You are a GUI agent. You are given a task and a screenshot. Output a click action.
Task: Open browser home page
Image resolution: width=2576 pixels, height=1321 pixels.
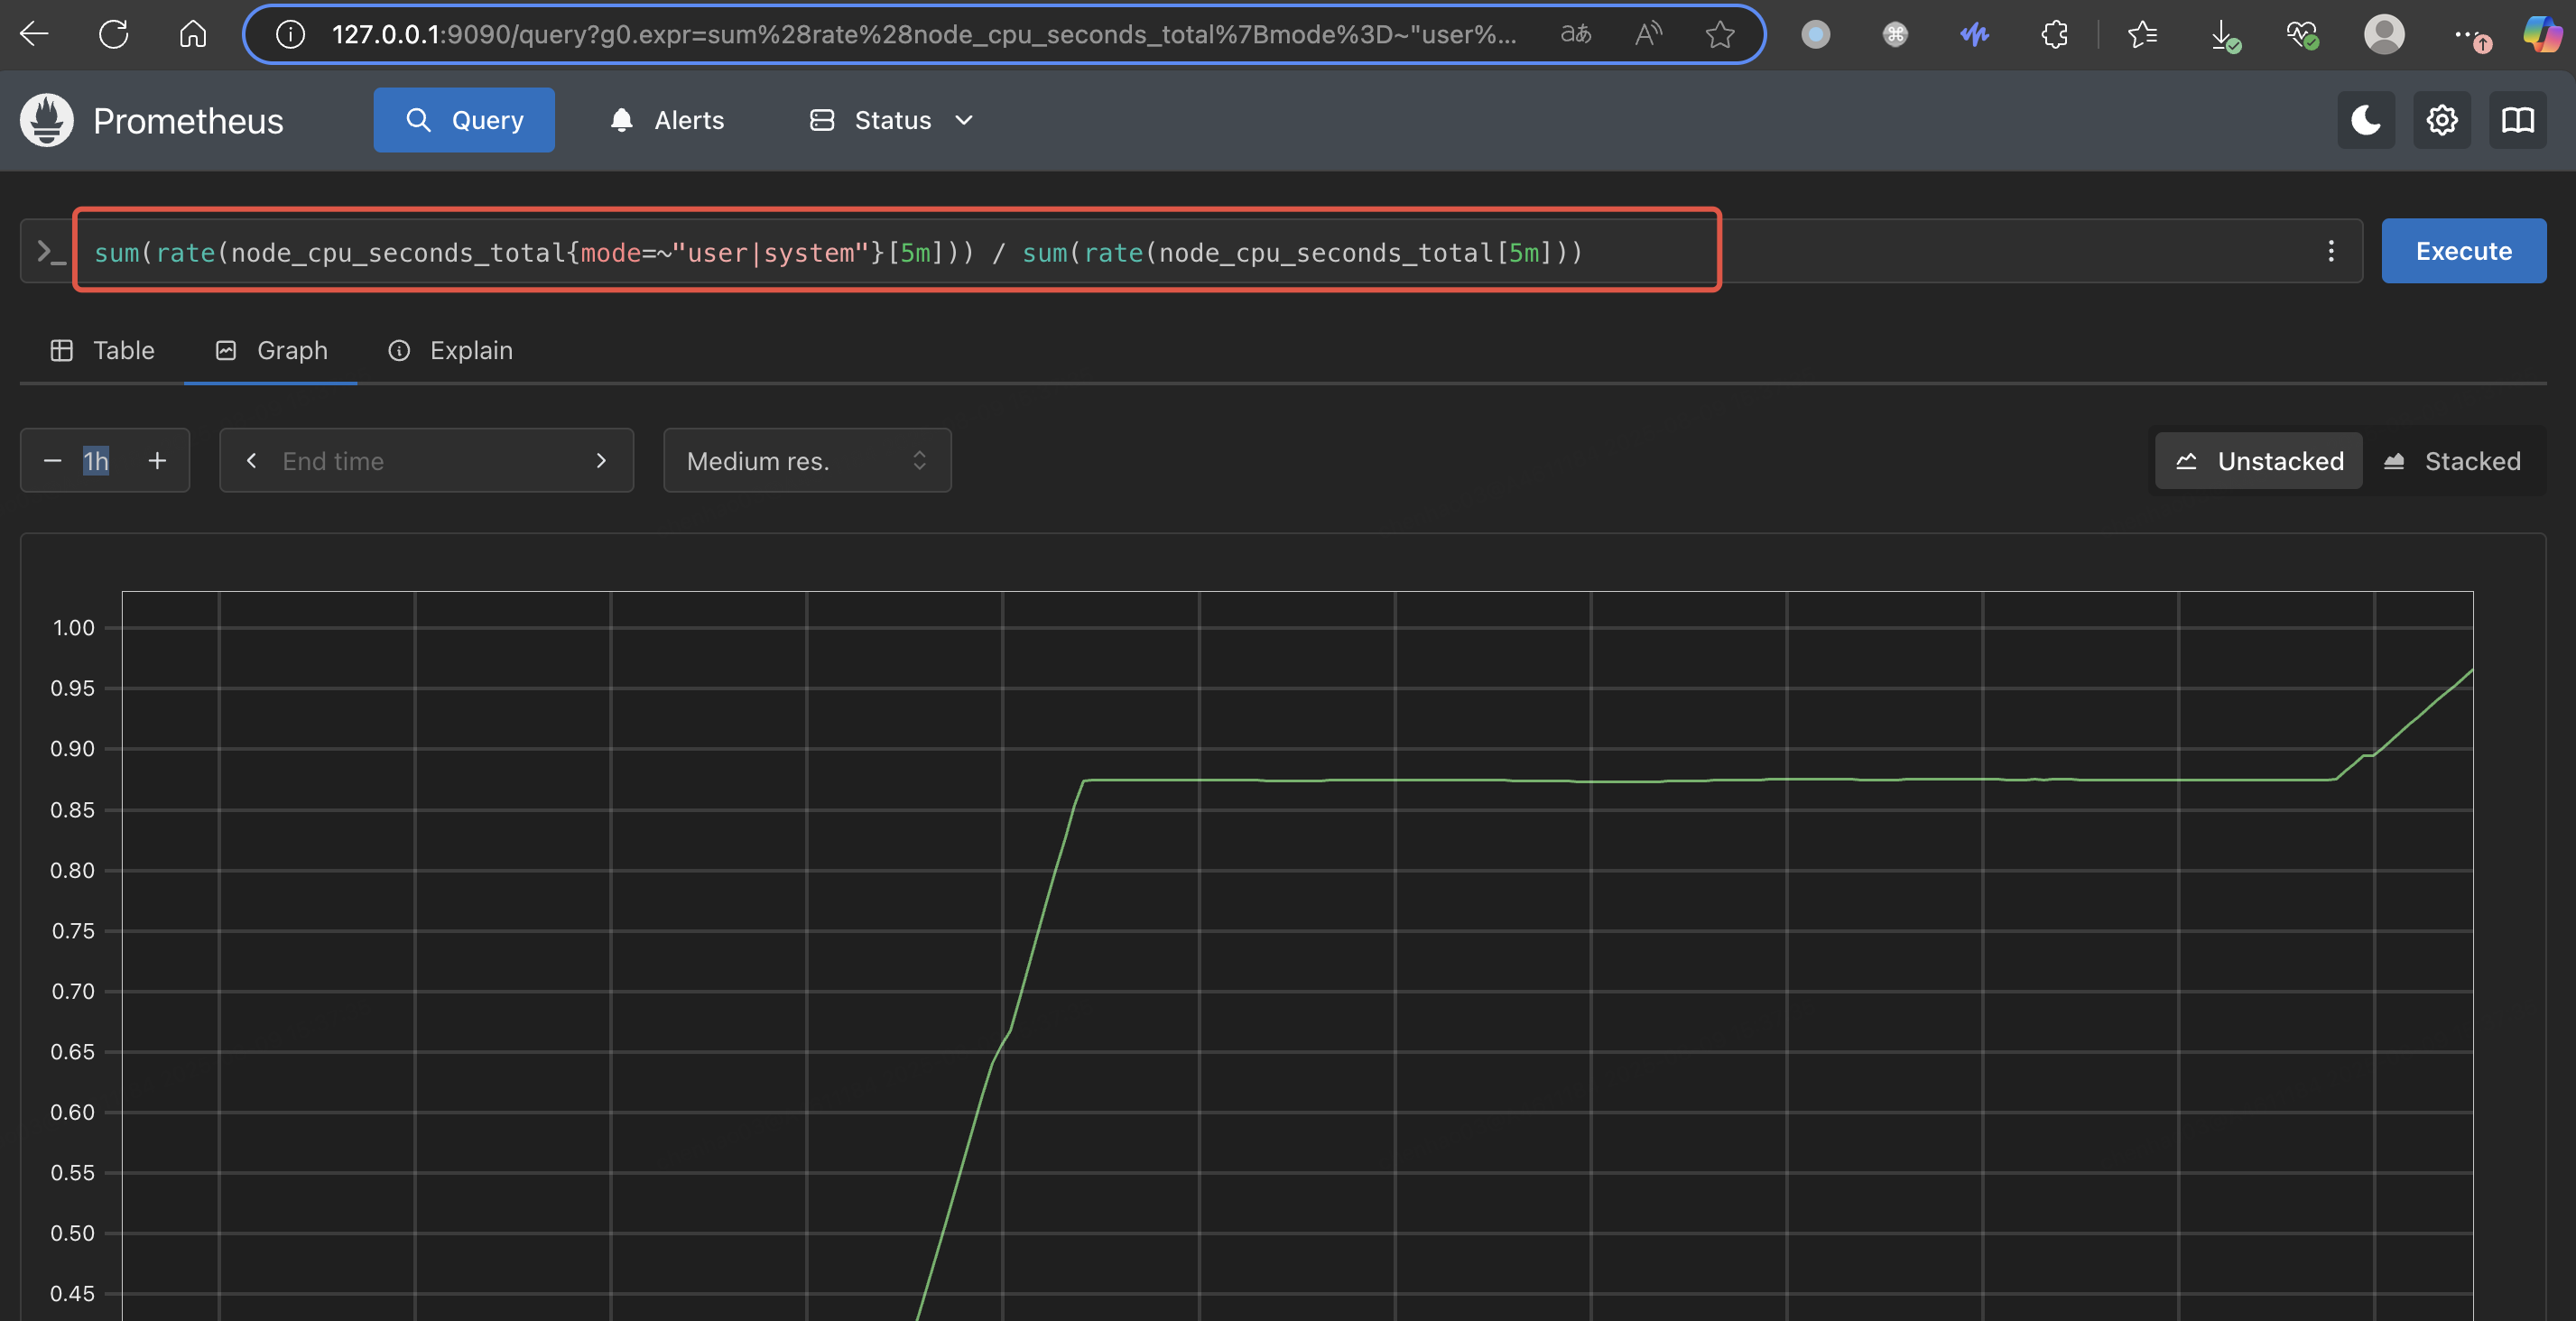point(193,34)
